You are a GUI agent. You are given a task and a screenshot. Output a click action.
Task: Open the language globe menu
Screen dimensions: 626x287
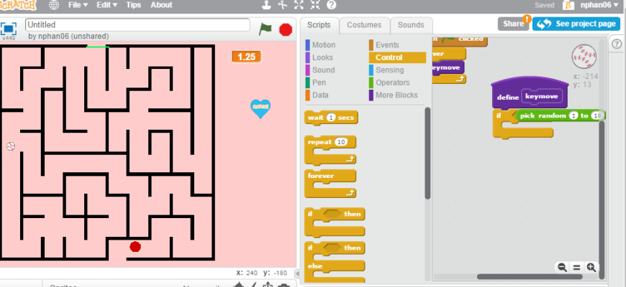pos(54,5)
